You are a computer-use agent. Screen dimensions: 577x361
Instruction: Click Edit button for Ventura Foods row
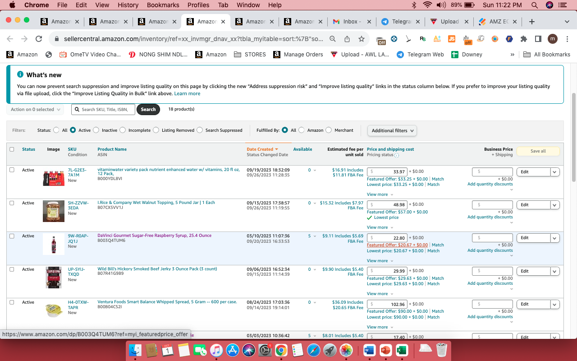pyautogui.click(x=533, y=304)
